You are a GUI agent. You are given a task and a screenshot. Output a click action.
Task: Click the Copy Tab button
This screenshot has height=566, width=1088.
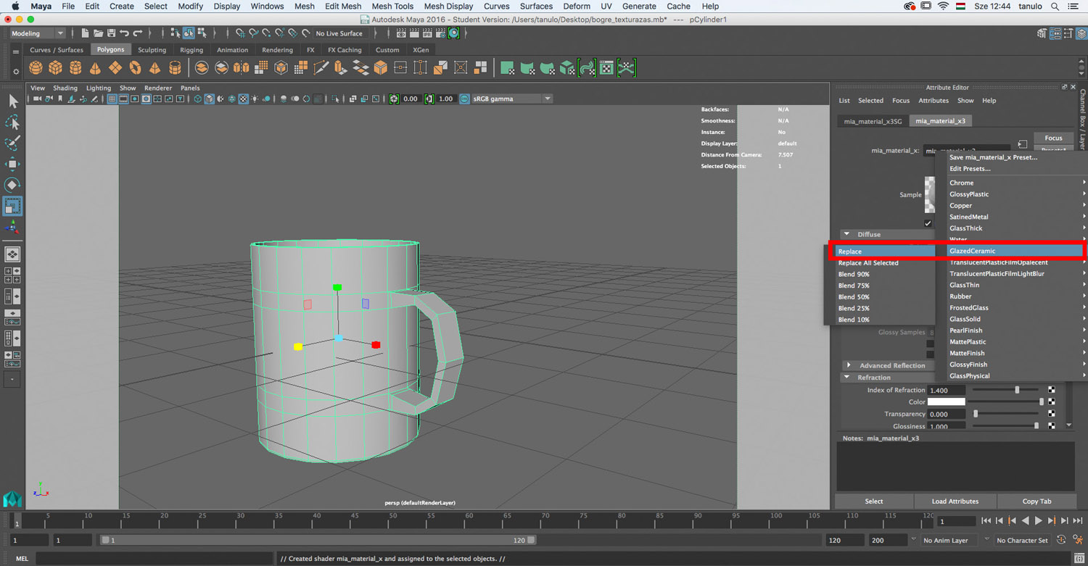coord(1037,502)
